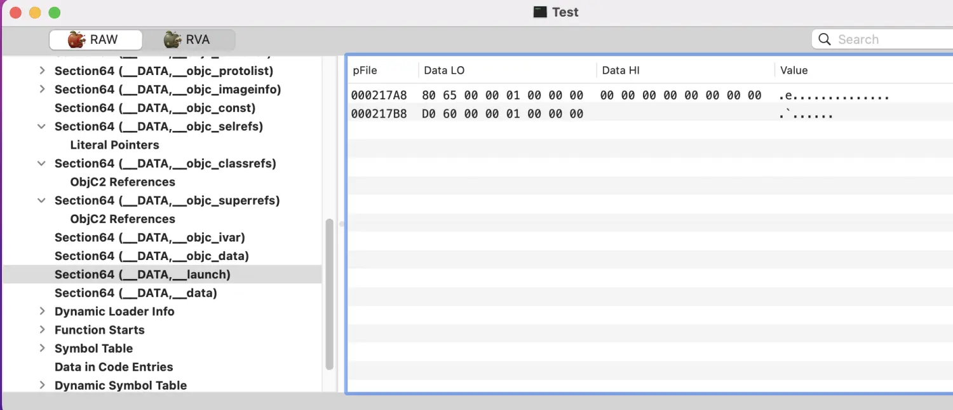Collapse the __objc_classrefs section
This screenshot has height=410, width=953.
pos(42,163)
